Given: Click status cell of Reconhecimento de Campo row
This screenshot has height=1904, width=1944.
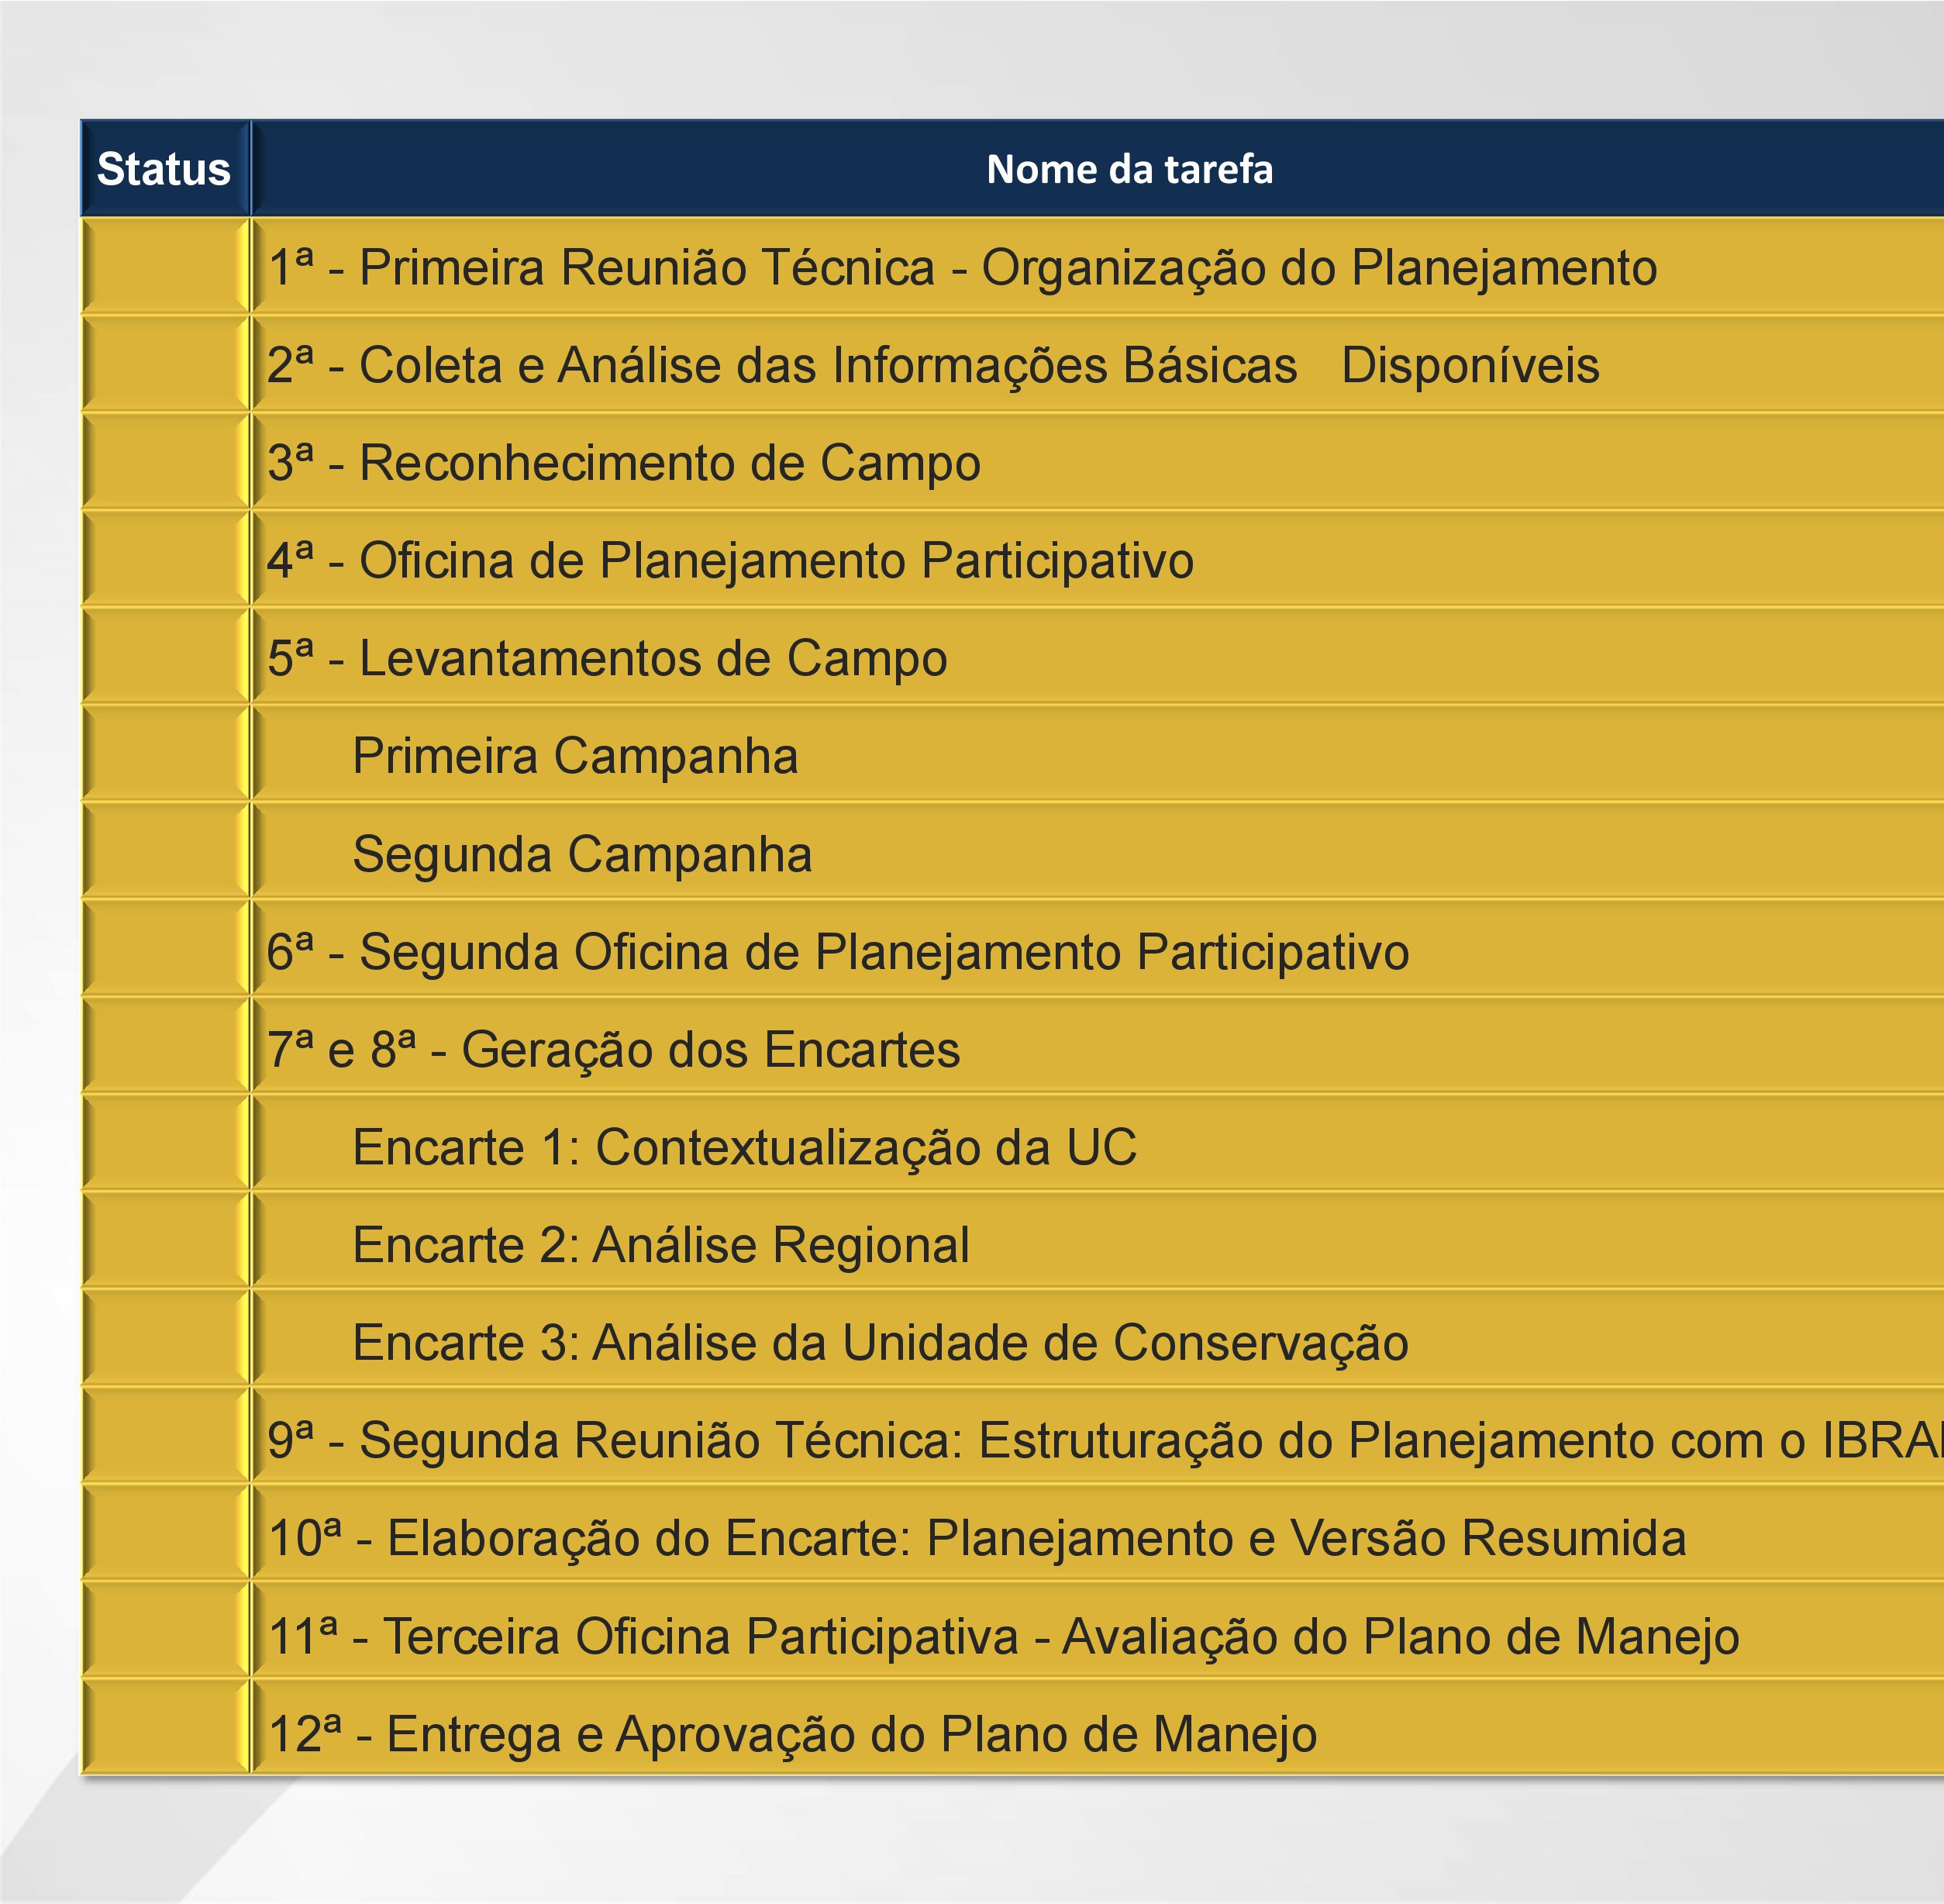Looking at the screenshot, I should point(164,462).
